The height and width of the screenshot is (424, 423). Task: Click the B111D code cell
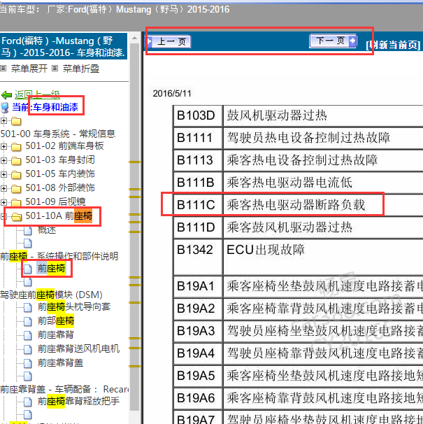(198, 227)
